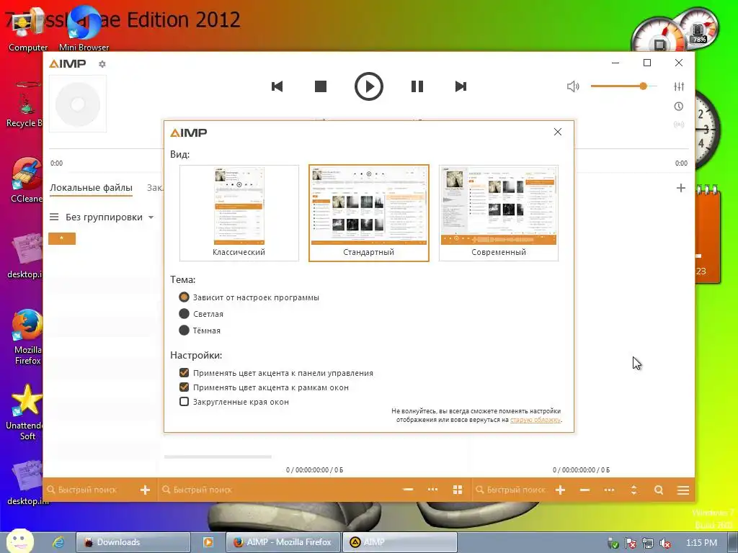This screenshot has width=738, height=553.
Task: Open CCleaner desktop shortcut
Action: coord(27,181)
